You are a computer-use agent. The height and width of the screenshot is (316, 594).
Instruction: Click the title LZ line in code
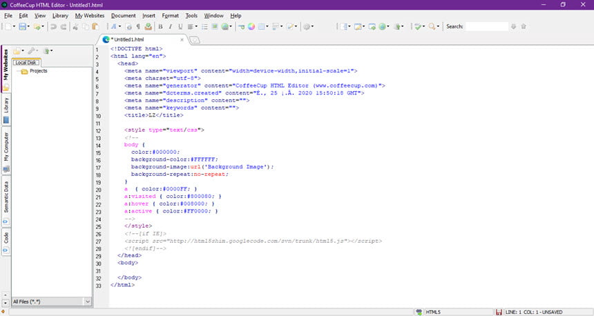(154, 115)
